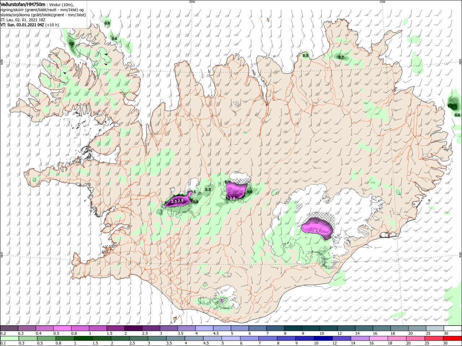Choose the darkest purple swatch labeled 2, upper legend
Viewport: 462px width, 346px height.
(133, 328)
